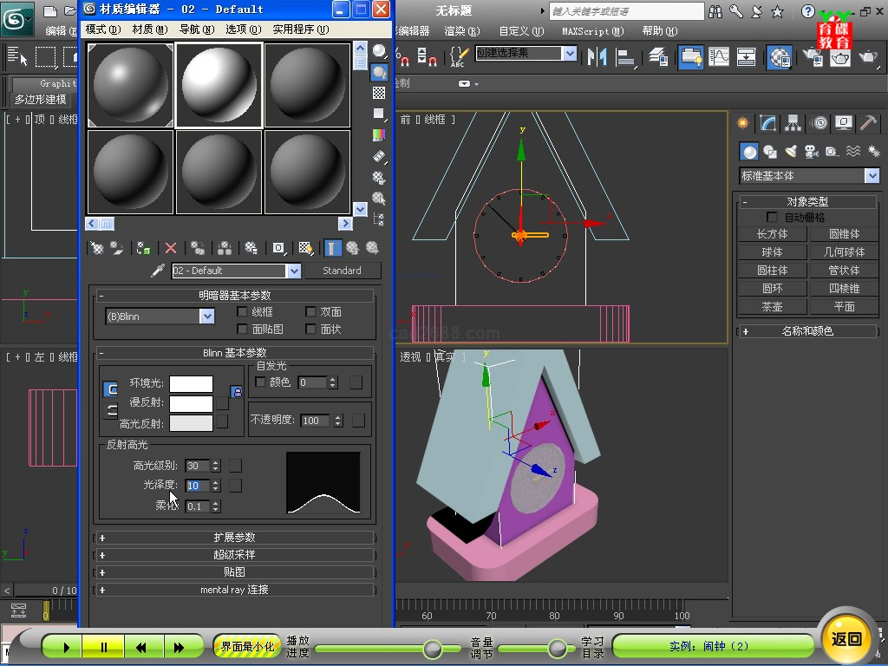Screen dimensions: 888x666
Task: Click the Hierarchy panel icon
Action: pos(793,123)
